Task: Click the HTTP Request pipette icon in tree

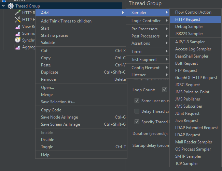Action: [17, 13]
